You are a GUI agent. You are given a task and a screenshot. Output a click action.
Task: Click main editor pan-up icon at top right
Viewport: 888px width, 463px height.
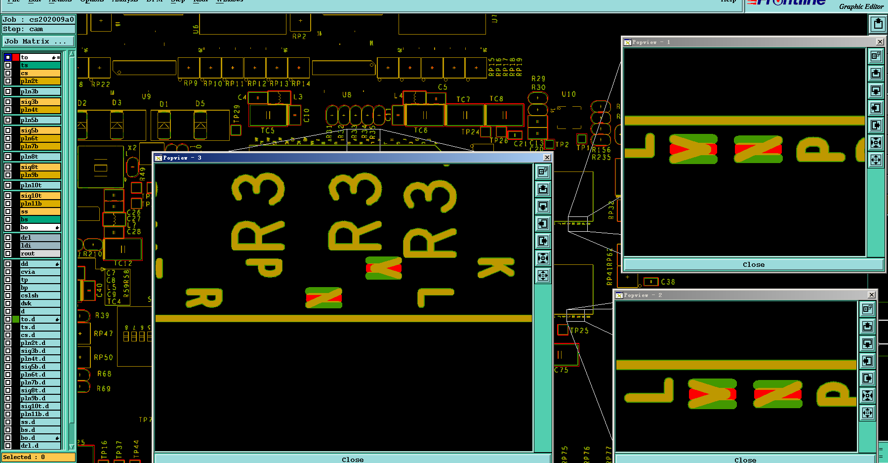878,24
